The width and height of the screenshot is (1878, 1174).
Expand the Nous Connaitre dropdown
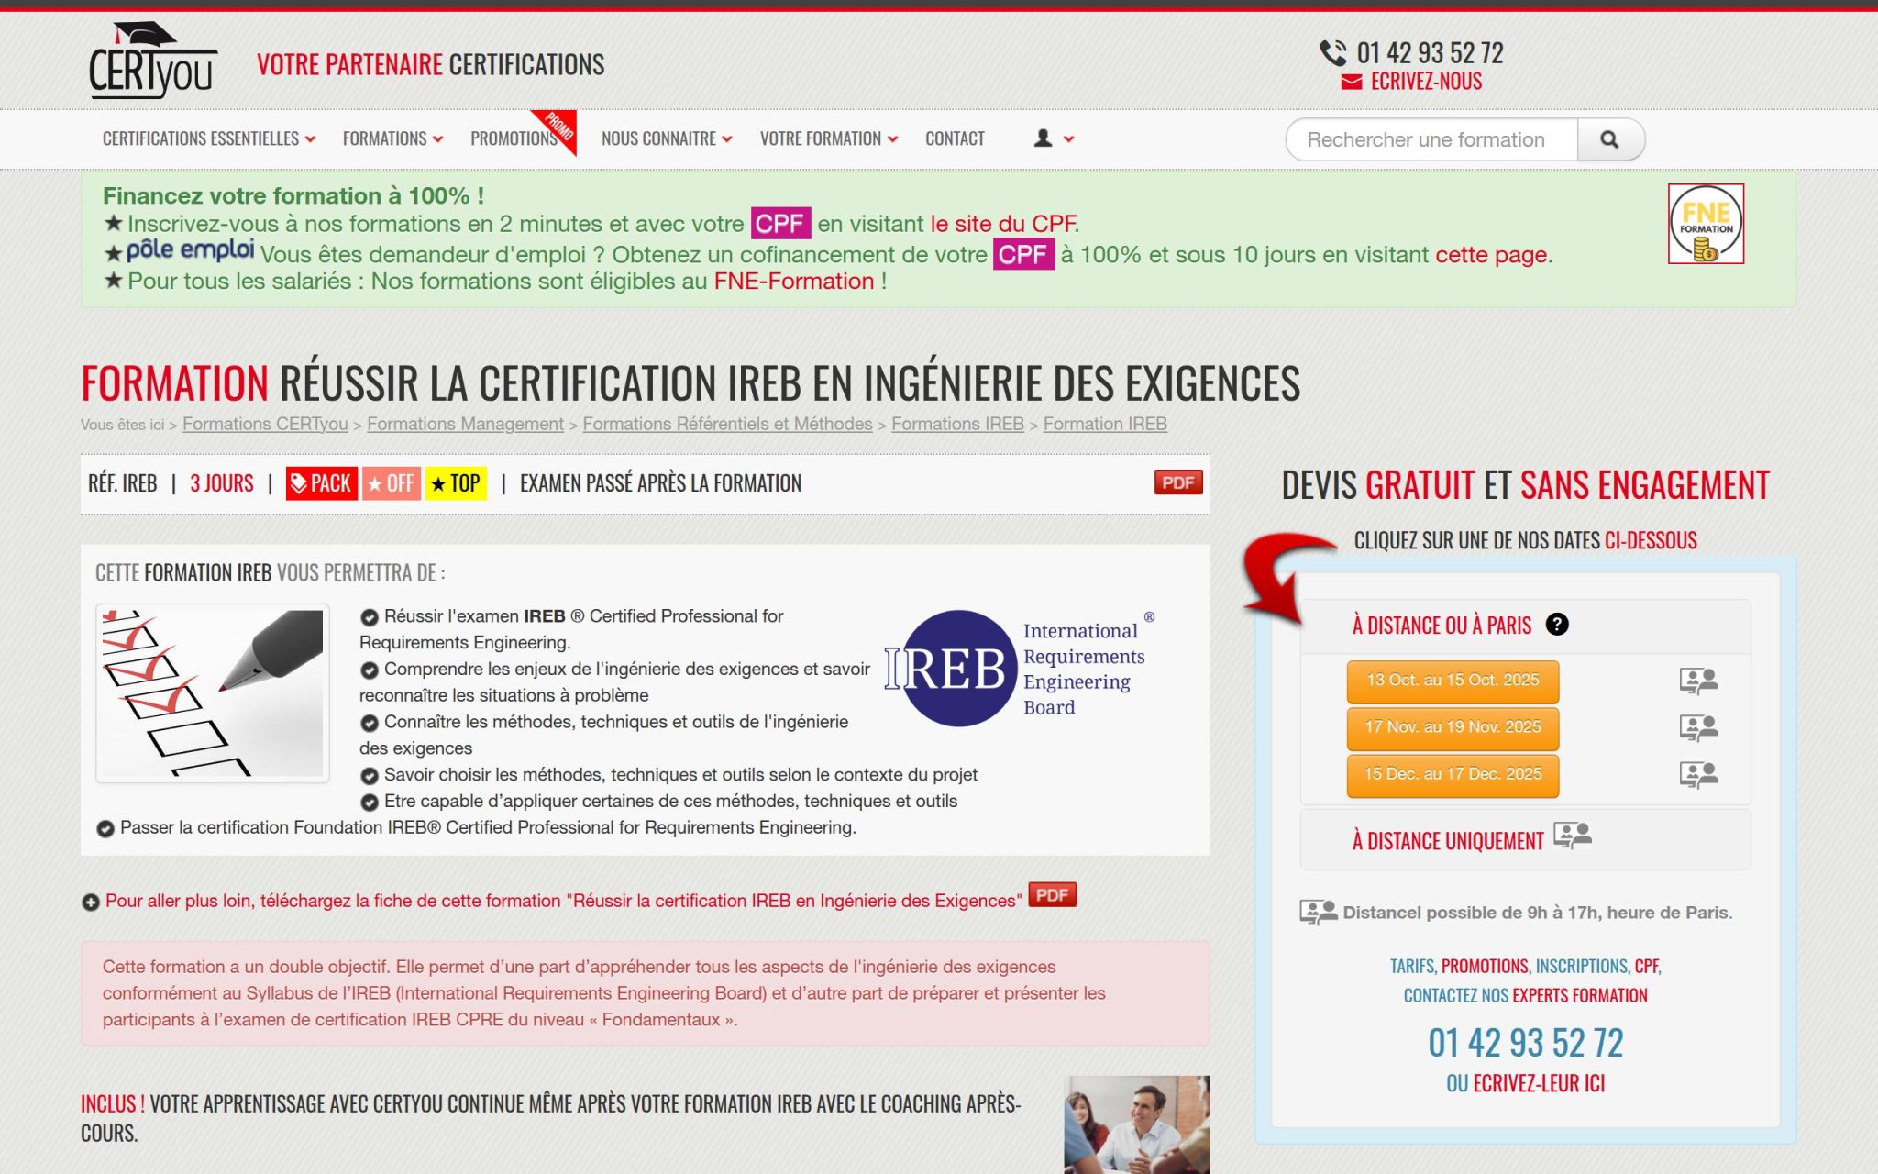click(667, 138)
